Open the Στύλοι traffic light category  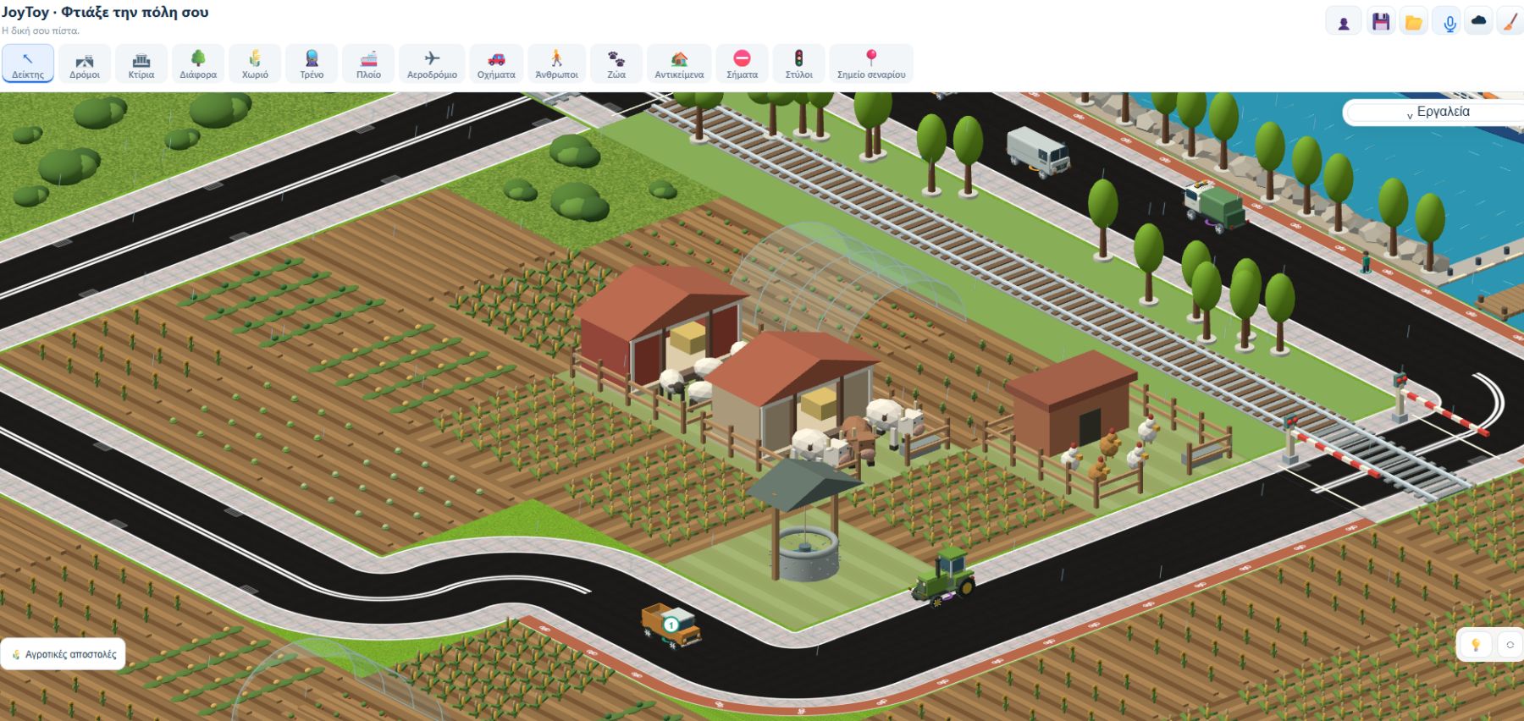pos(798,63)
